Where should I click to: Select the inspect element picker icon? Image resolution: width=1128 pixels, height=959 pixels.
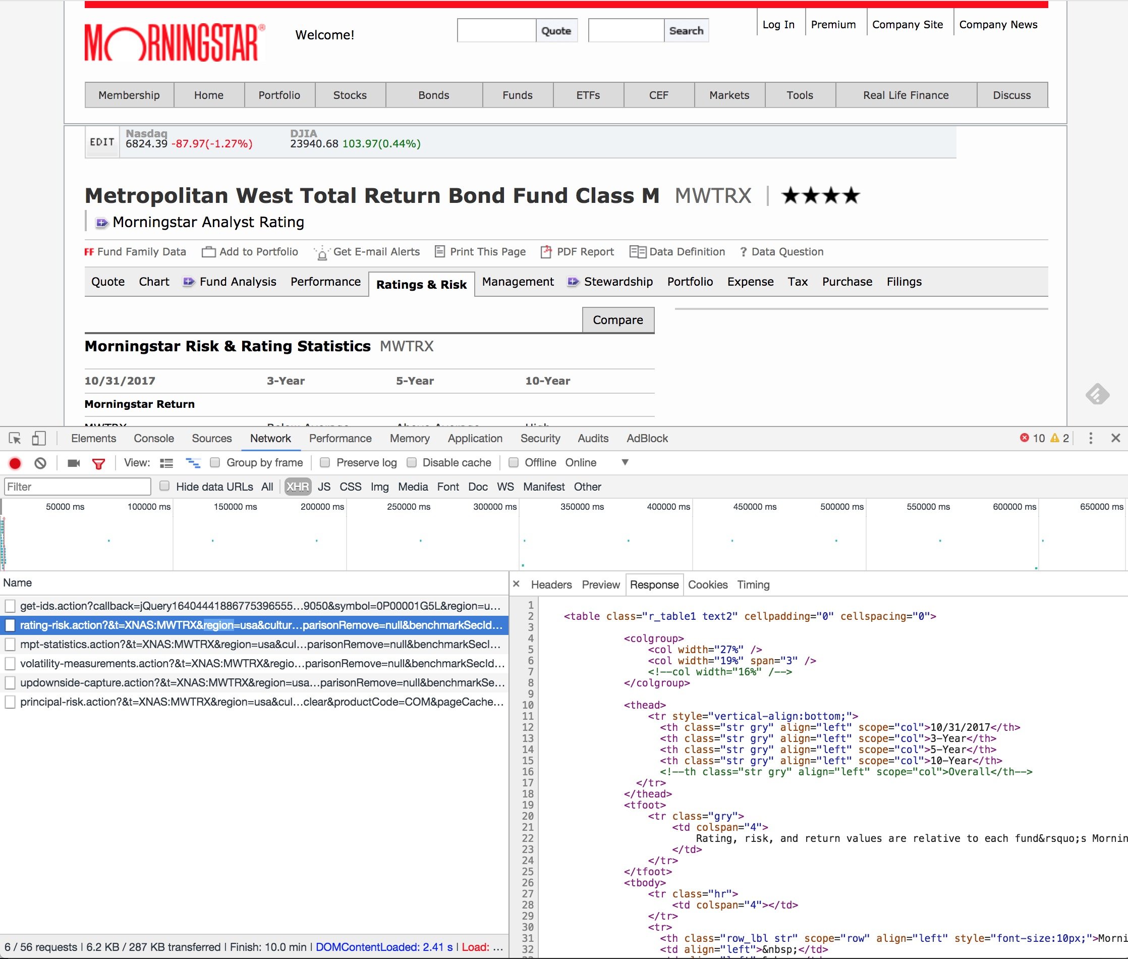click(x=15, y=439)
